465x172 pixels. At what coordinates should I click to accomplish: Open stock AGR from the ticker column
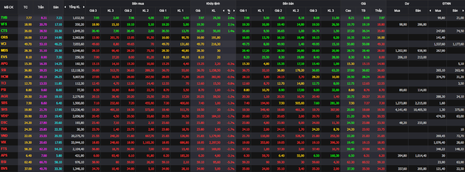tap(5, 96)
